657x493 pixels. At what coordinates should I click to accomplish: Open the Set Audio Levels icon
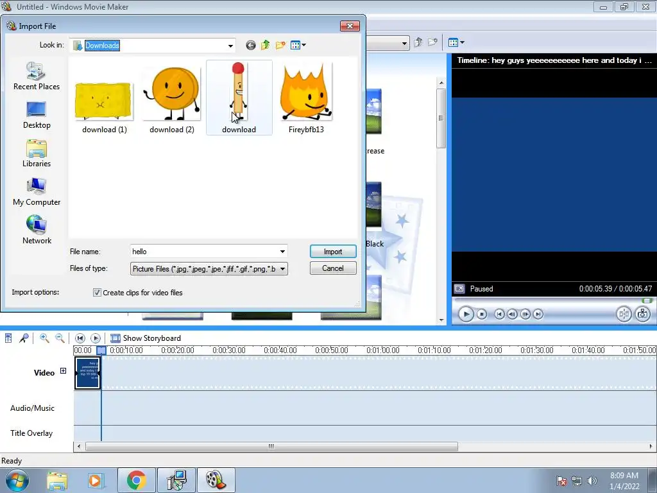coord(8,338)
